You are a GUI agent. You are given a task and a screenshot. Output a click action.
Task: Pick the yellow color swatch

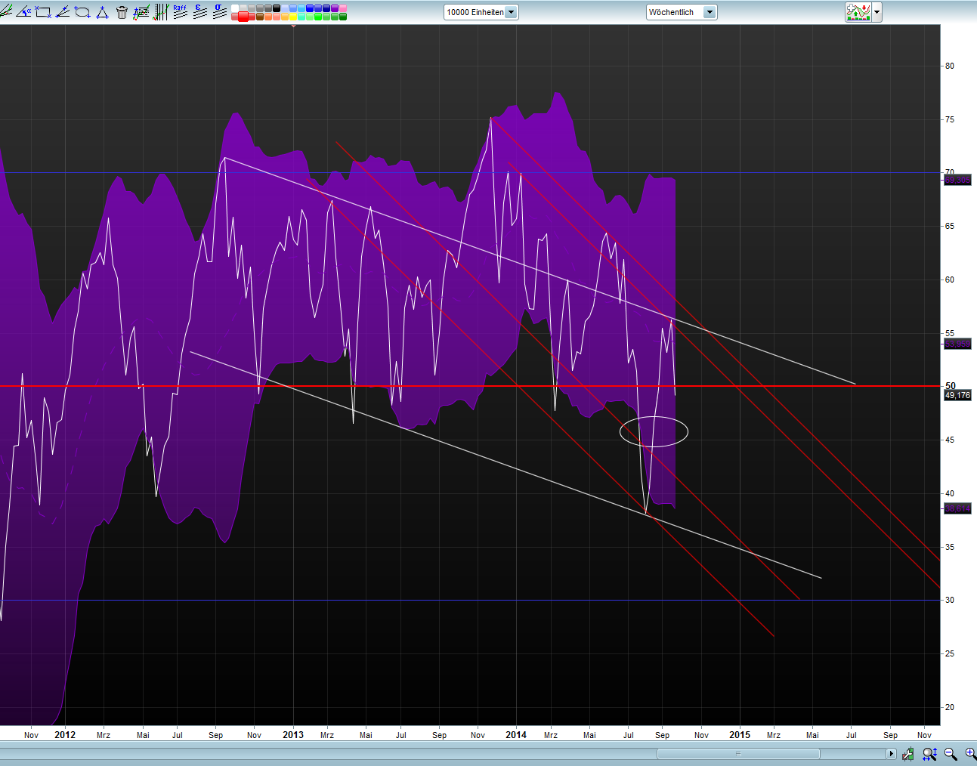(x=292, y=17)
